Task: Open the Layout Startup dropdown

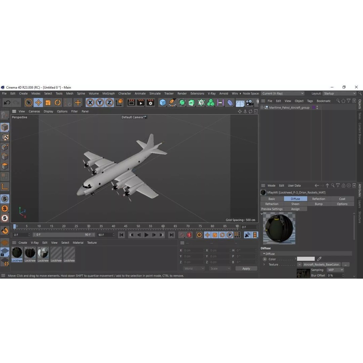Action: tap(339, 93)
